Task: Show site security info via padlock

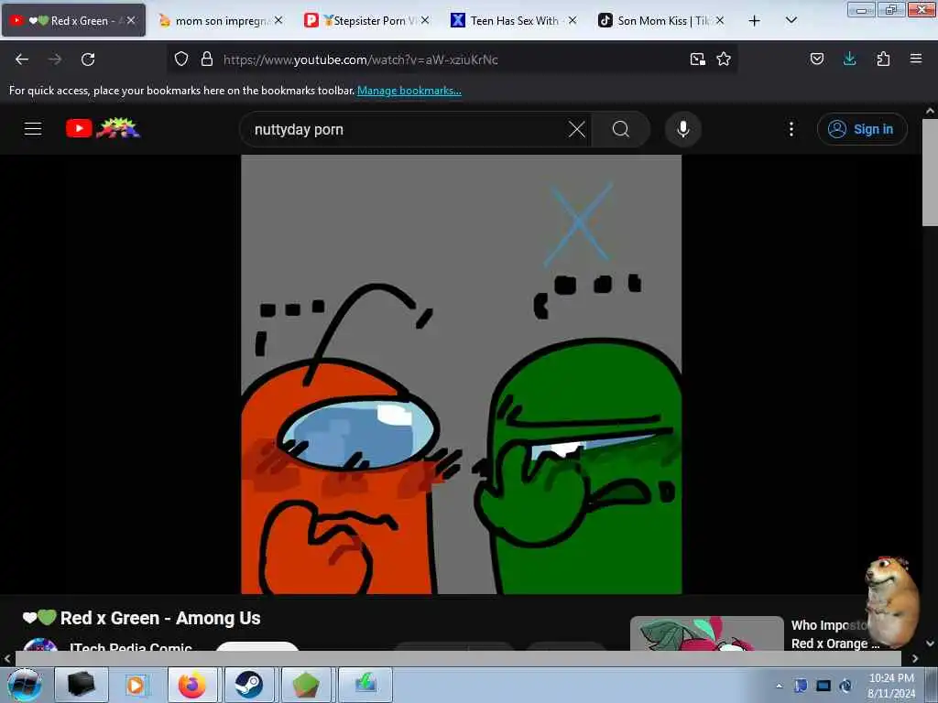Action: point(207,59)
